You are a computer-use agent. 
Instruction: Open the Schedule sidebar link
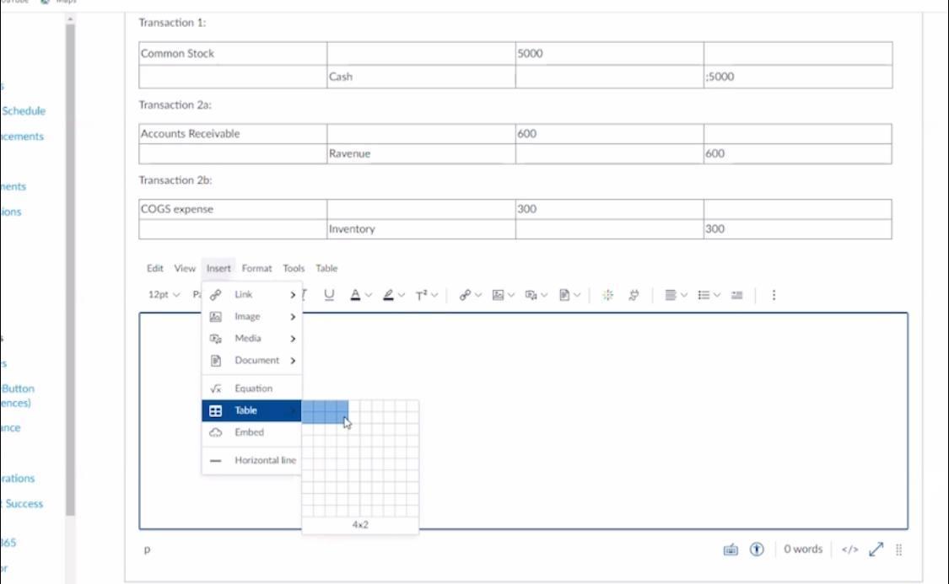pos(23,110)
